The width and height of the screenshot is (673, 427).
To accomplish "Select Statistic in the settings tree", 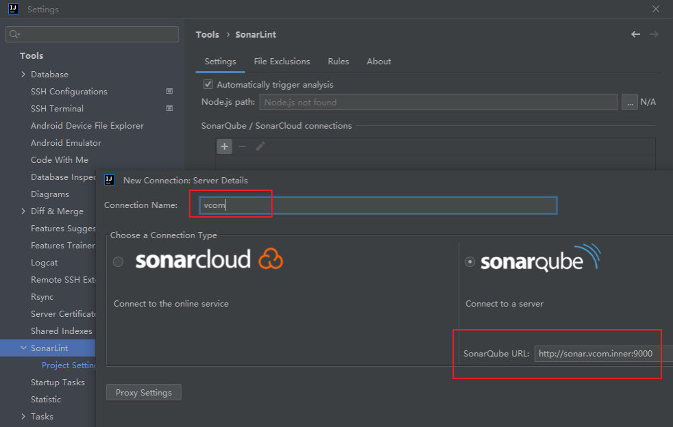I will point(46,399).
